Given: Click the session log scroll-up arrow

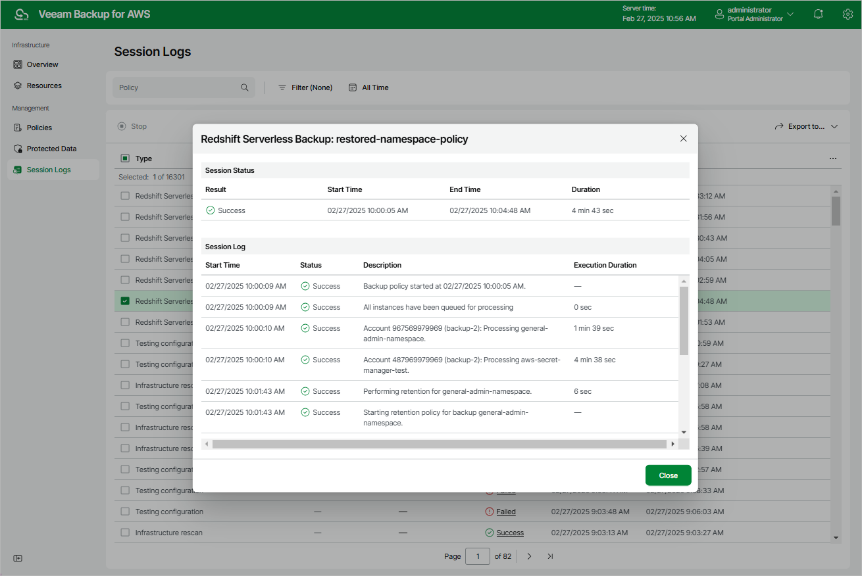Looking at the screenshot, I should [684, 281].
